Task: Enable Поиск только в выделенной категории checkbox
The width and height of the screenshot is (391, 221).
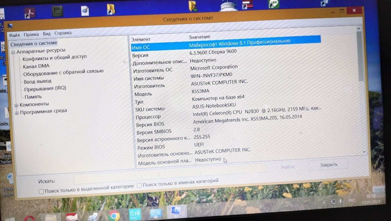Action: (41, 192)
